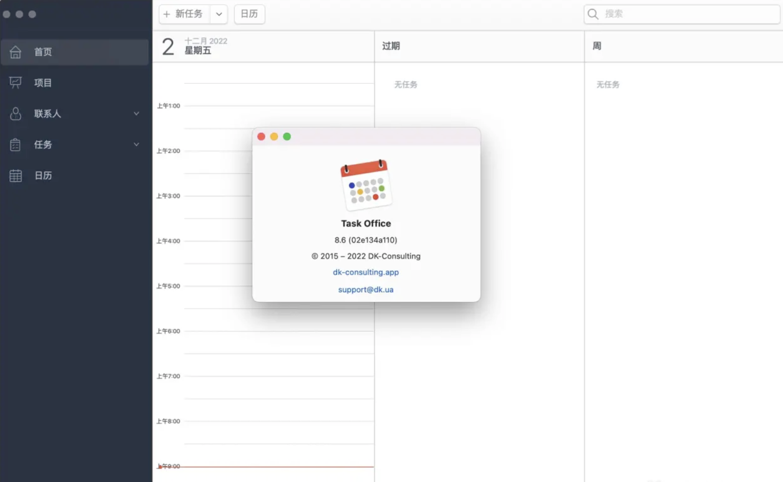The width and height of the screenshot is (783, 482).
Task: Expand the 联系人 sidebar section chevron
Action: [x=137, y=114]
